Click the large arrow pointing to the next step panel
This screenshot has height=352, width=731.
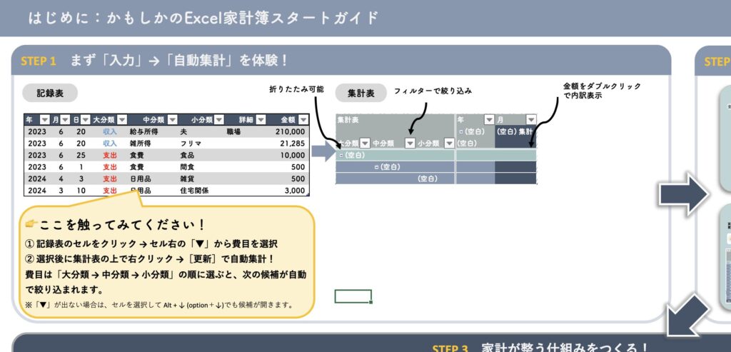(683, 195)
